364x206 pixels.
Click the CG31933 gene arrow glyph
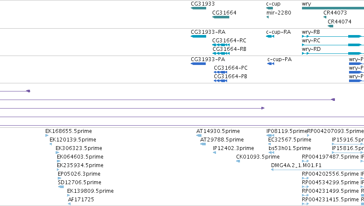pyautogui.click(x=198, y=8)
